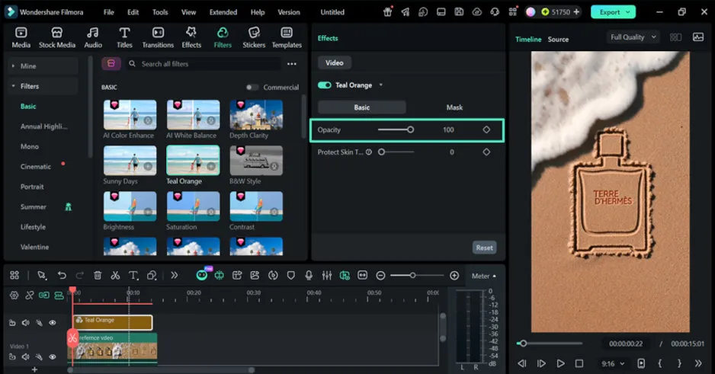Screen dimensions: 715x374
Task: Open cloud upload icon in title bar
Action: point(477,12)
